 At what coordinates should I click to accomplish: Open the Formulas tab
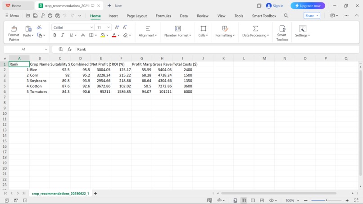[163, 16]
